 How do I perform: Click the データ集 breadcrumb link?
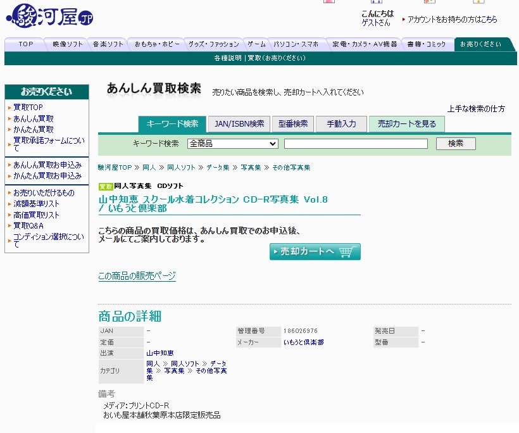click(218, 168)
